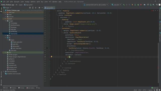The height and width of the screenshot is (91, 161).
Task: Open the File menu
Action: click(x=4, y=2)
